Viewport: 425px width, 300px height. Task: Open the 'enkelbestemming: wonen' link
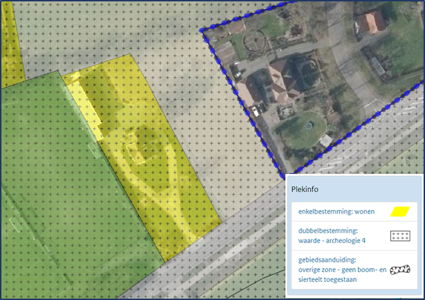pos(336,212)
